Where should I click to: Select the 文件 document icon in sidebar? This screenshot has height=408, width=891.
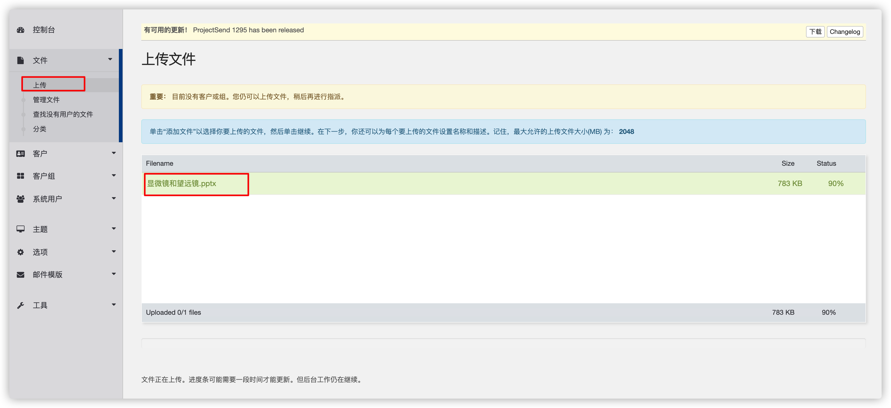click(20, 59)
